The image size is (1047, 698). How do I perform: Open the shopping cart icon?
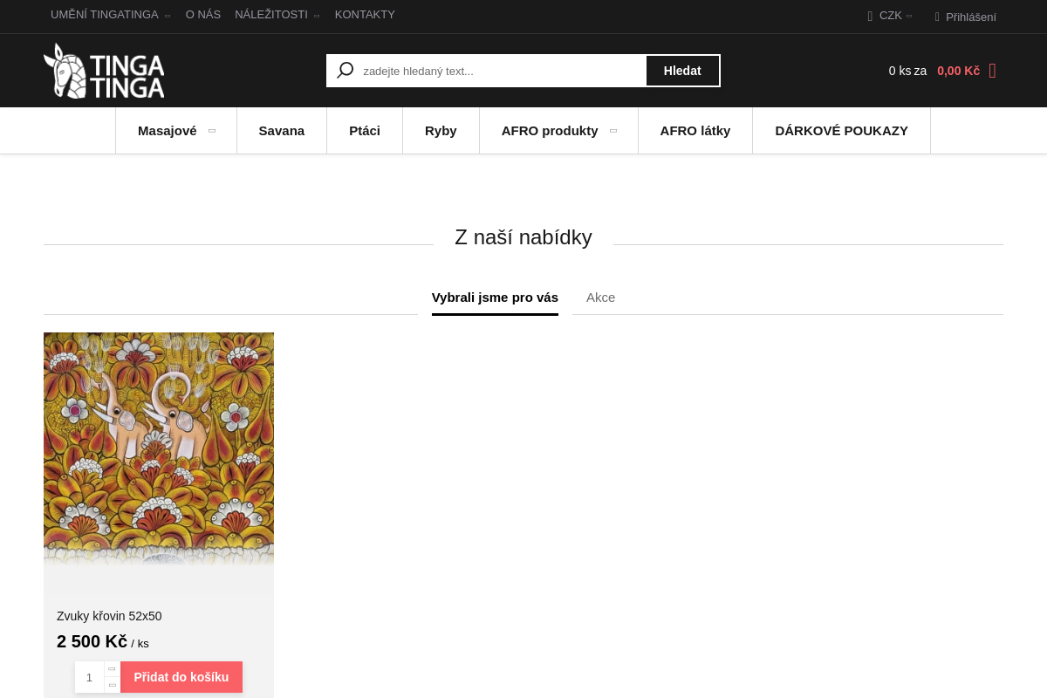tap(992, 71)
